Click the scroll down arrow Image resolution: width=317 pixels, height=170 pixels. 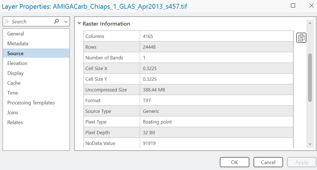[310, 144]
